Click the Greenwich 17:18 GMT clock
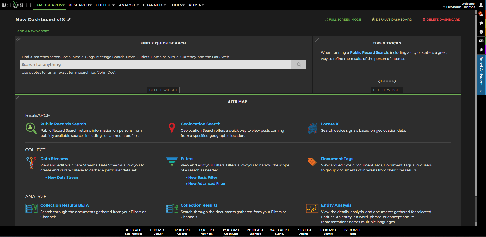 [231, 232]
